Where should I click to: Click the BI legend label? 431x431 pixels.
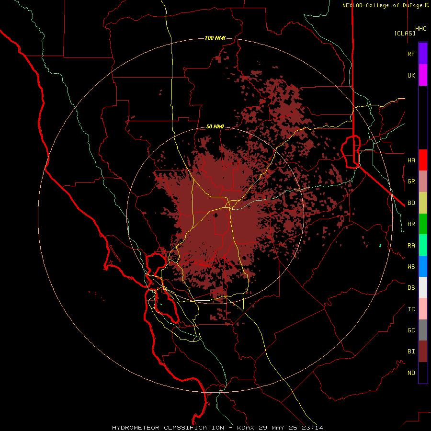(411, 352)
